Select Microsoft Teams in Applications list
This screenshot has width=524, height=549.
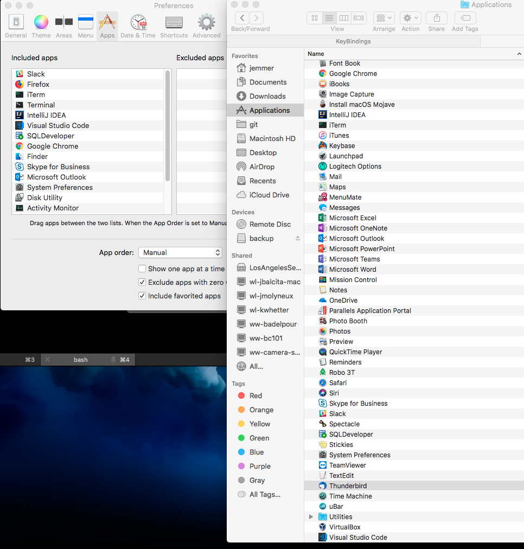tap(414, 259)
